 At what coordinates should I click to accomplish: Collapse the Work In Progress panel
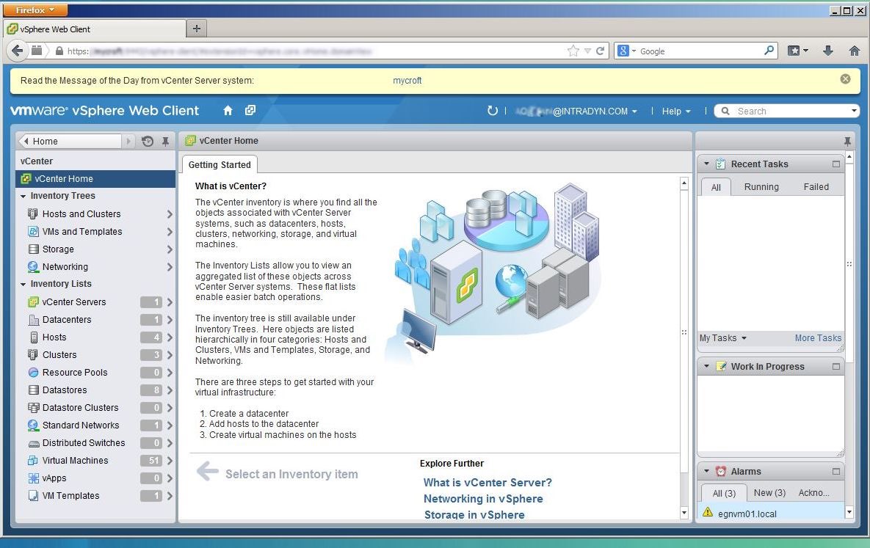click(x=706, y=367)
